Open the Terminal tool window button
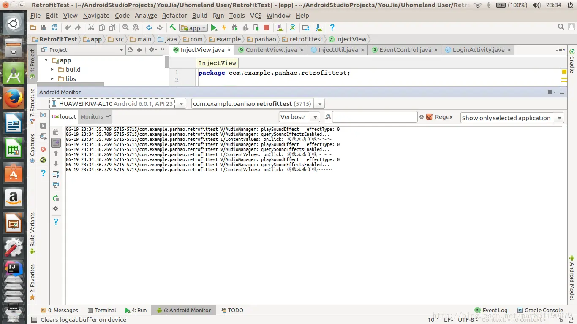The width and height of the screenshot is (577, 324). 101,310
